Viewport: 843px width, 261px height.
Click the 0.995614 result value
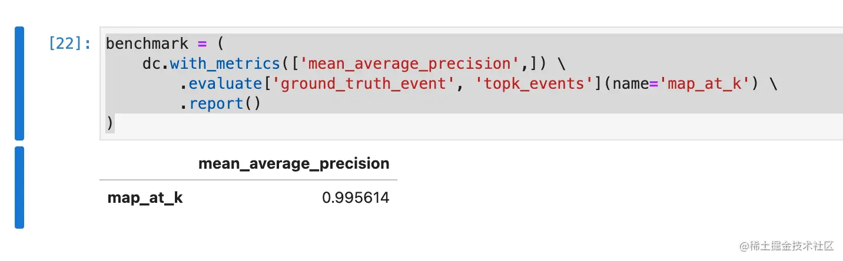(x=356, y=198)
